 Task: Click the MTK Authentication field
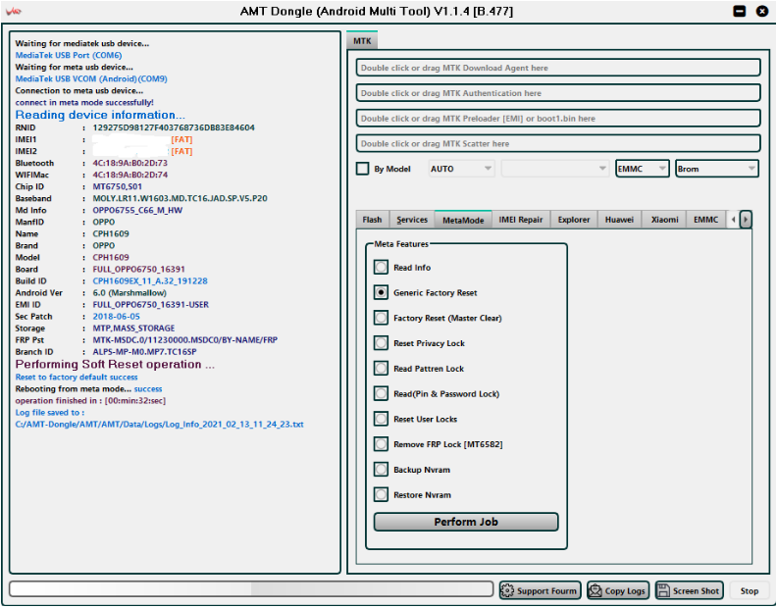click(558, 93)
